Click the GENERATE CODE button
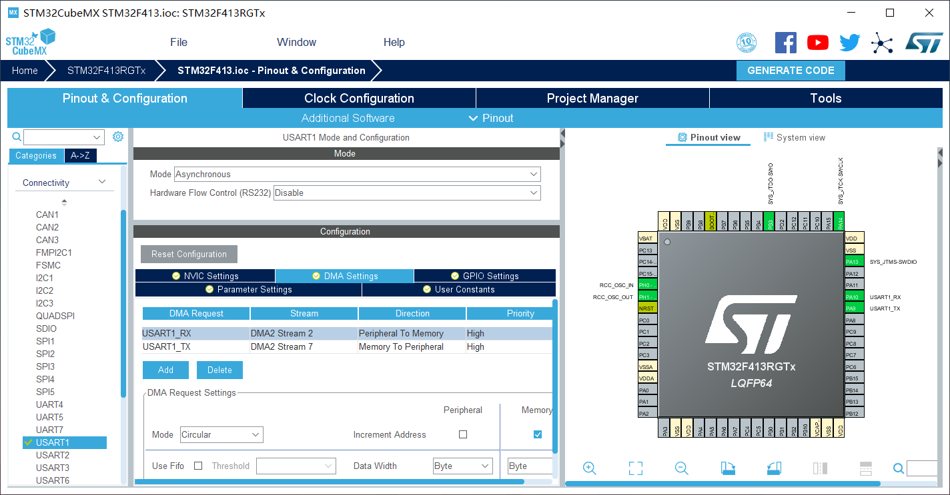This screenshot has width=950, height=495. coord(791,71)
